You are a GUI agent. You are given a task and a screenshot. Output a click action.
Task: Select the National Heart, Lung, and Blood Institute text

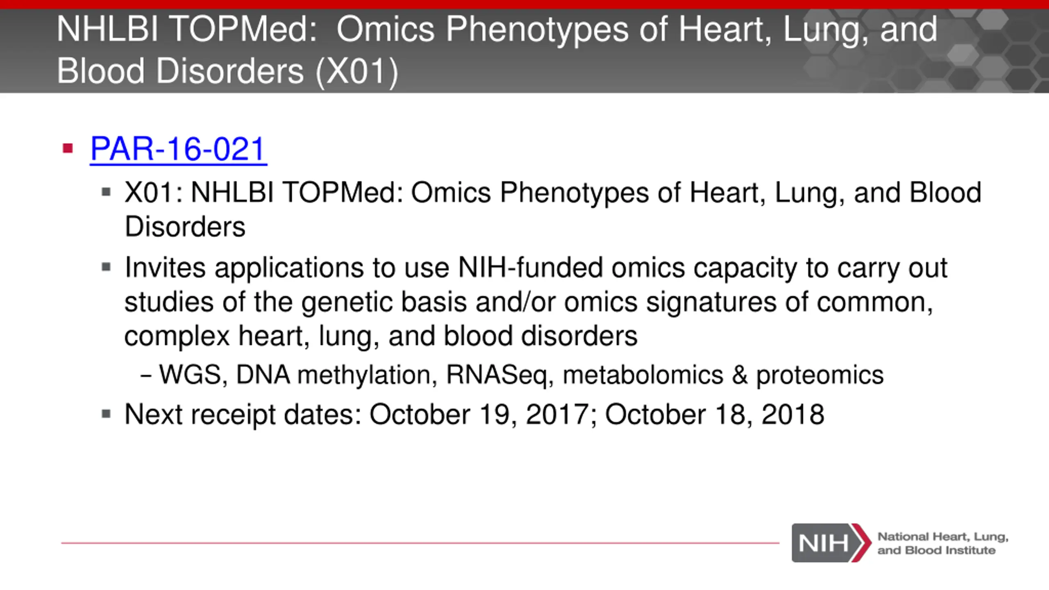[x=942, y=543]
